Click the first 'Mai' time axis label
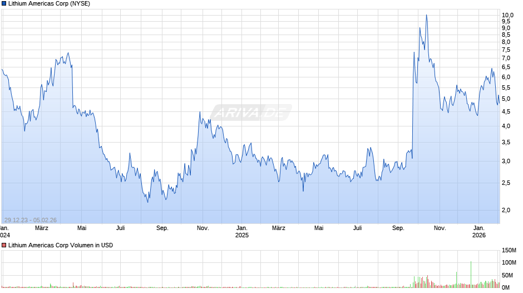523x293 pixels. coord(82,228)
